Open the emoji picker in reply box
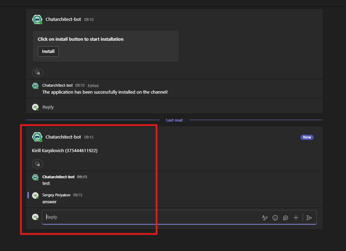Viewport: 346px width, 251px height. point(275,218)
